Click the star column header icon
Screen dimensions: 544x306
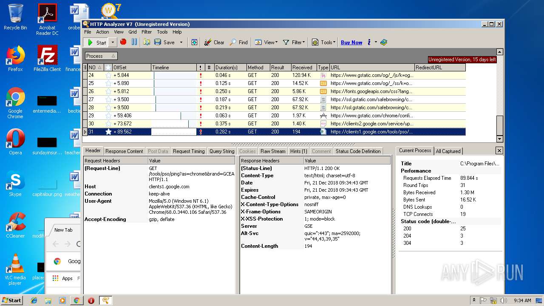point(108,68)
